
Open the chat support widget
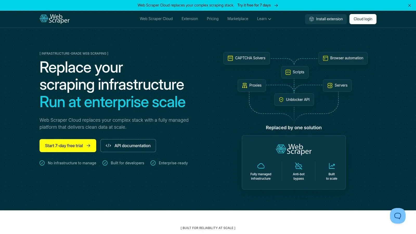(x=398, y=216)
